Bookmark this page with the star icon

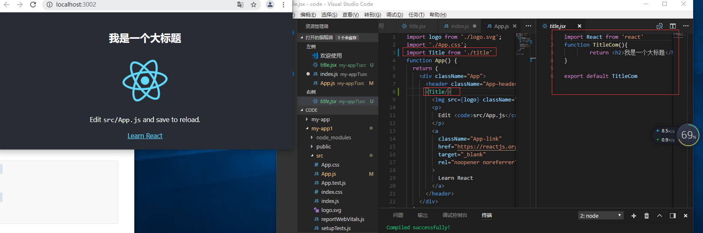(254, 5)
